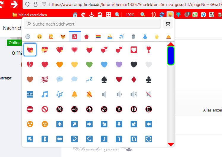
Task: Pick the muted speaker emoji
Action: tap(149, 94)
